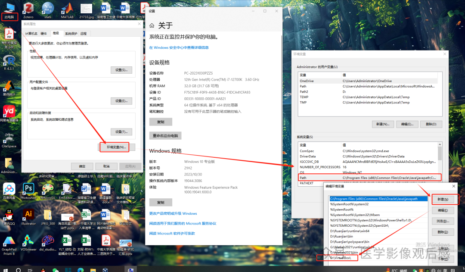The image size is (465, 272).
Task: Open the R 4.4.1 shortcut
Action: click(x=9, y=60)
